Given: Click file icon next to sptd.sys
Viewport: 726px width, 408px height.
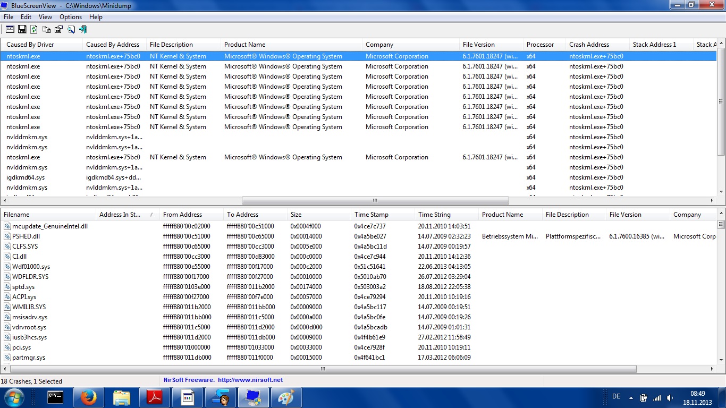Looking at the screenshot, I should click(x=7, y=287).
